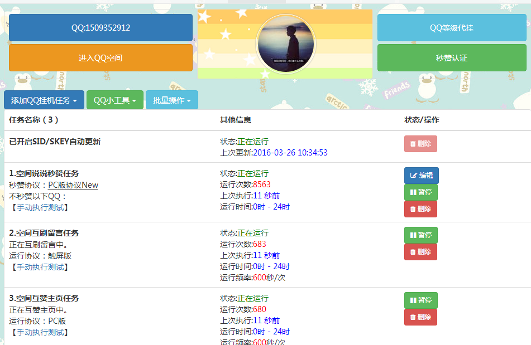The width and height of the screenshot is (531, 345).
Task: Delete the SID/SKEY auto-update task
Action: [x=420, y=144]
